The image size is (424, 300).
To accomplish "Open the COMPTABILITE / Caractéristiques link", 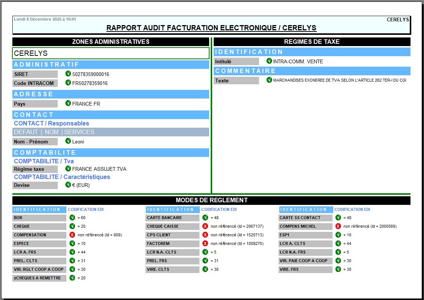I will (62, 177).
